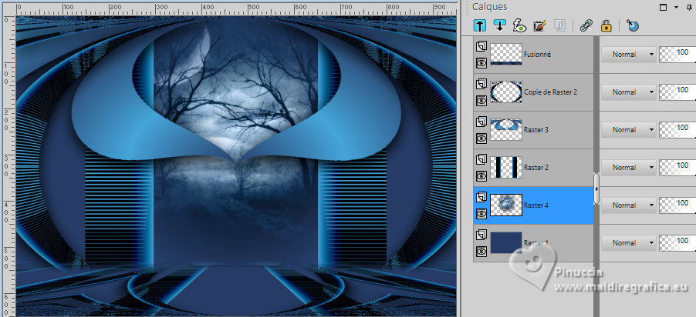Select the layer named Raster 3

pyautogui.click(x=536, y=130)
